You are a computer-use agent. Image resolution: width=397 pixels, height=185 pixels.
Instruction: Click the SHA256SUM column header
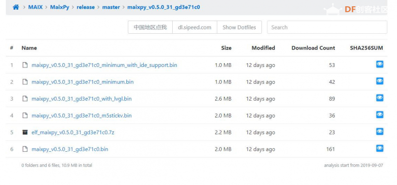[366, 48]
